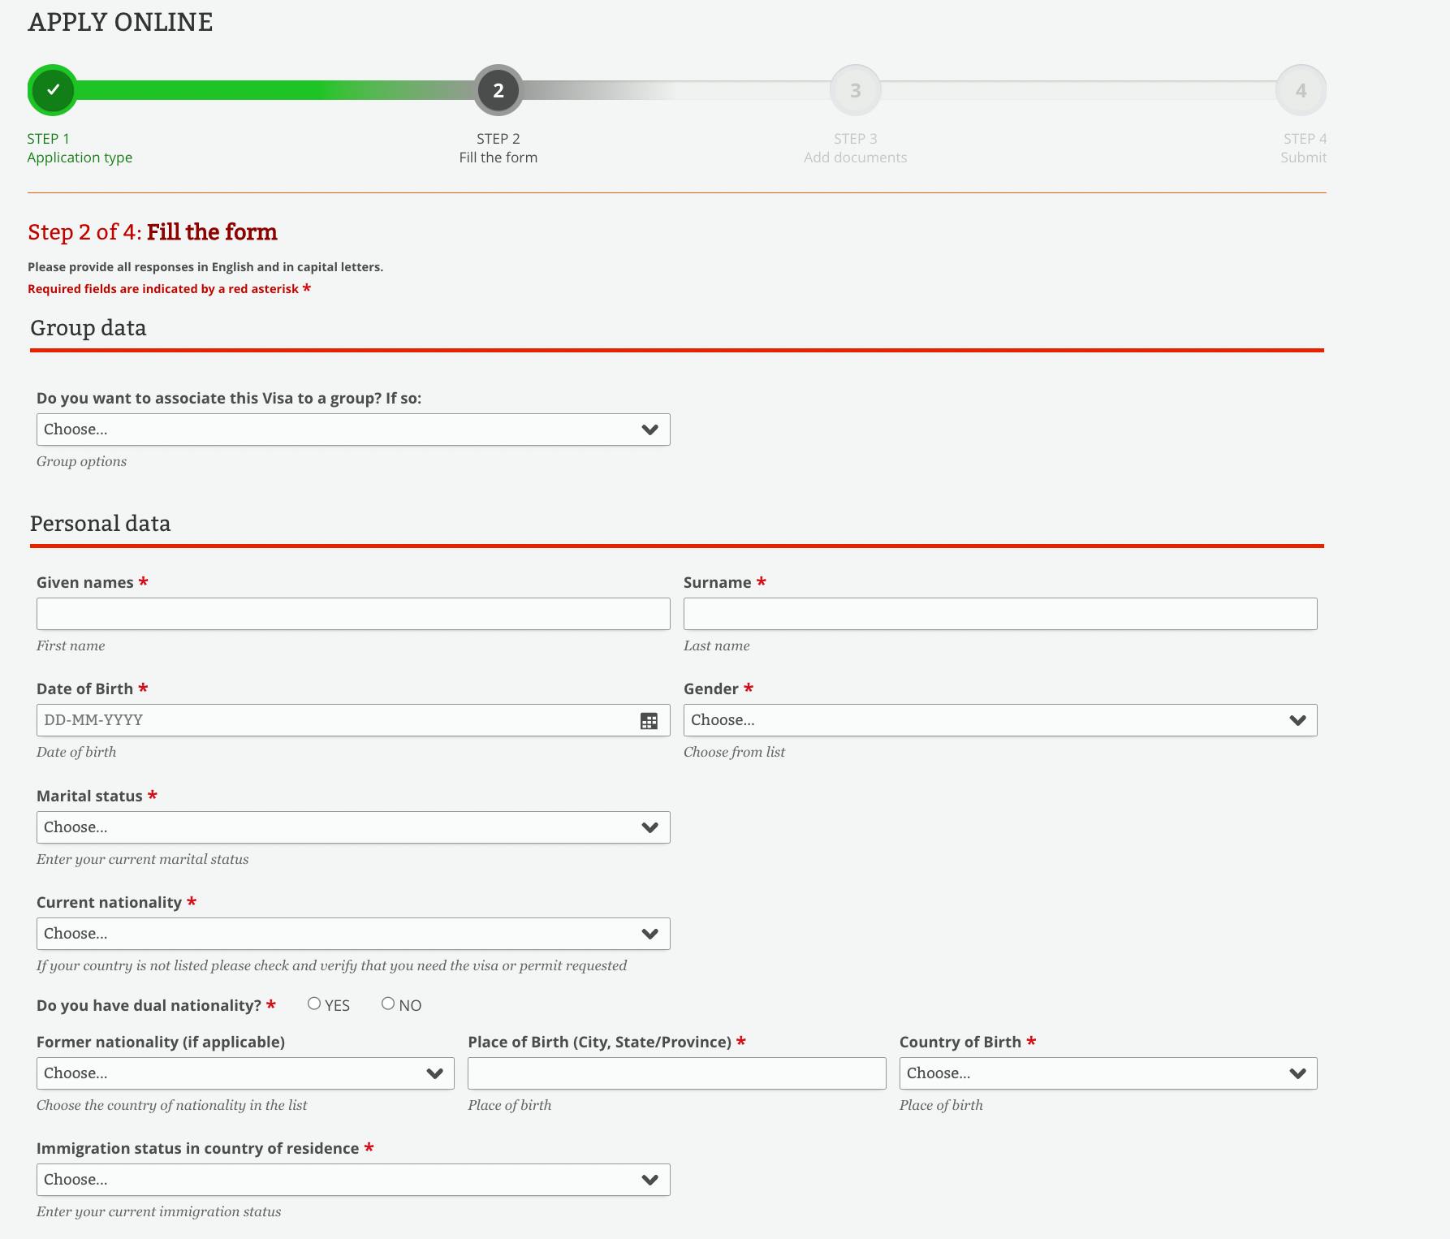
Task: Open the Immigration status dropdown
Action: (353, 1180)
